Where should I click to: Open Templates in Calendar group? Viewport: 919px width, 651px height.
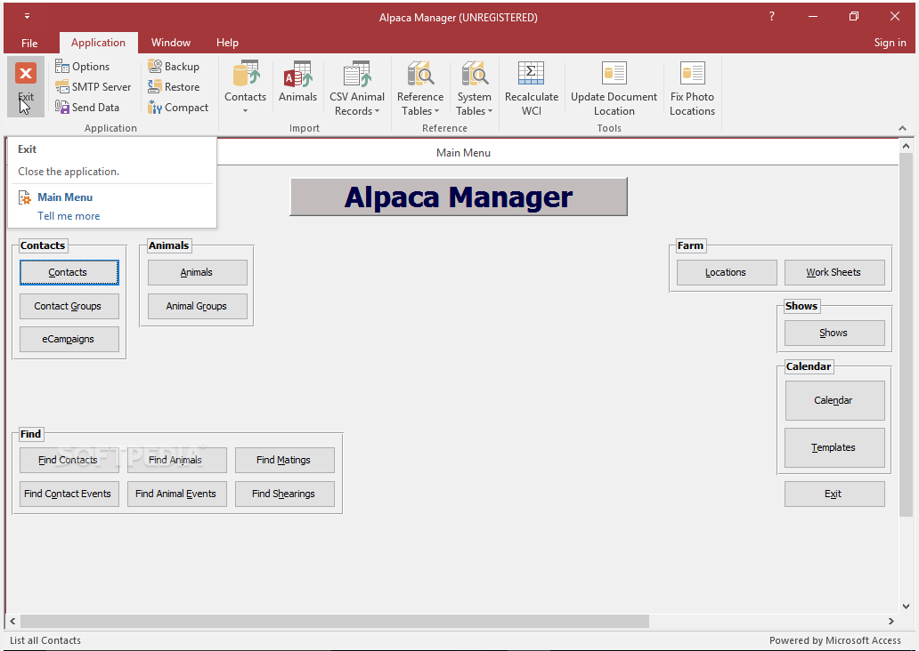[x=834, y=447]
